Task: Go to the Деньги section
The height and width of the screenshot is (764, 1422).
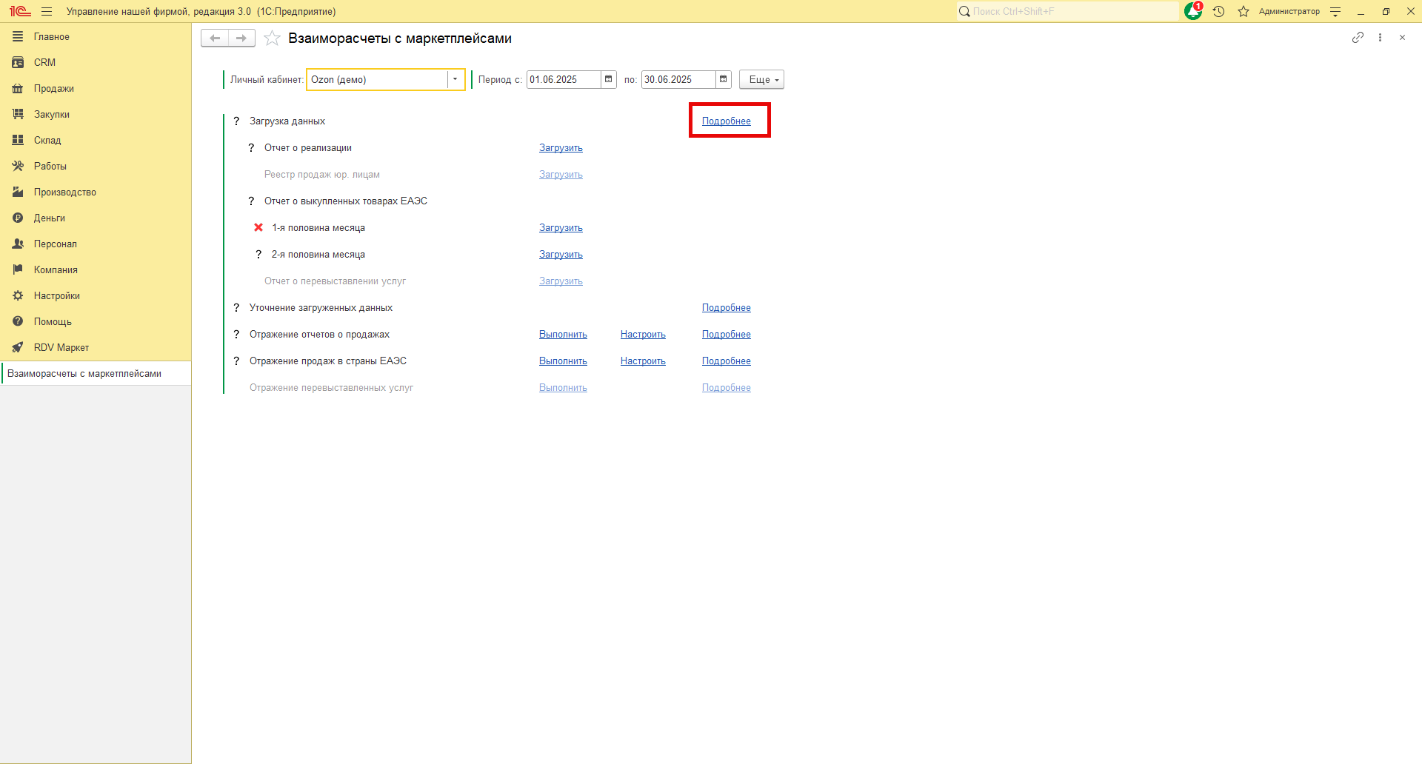Action: pos(50,218)
